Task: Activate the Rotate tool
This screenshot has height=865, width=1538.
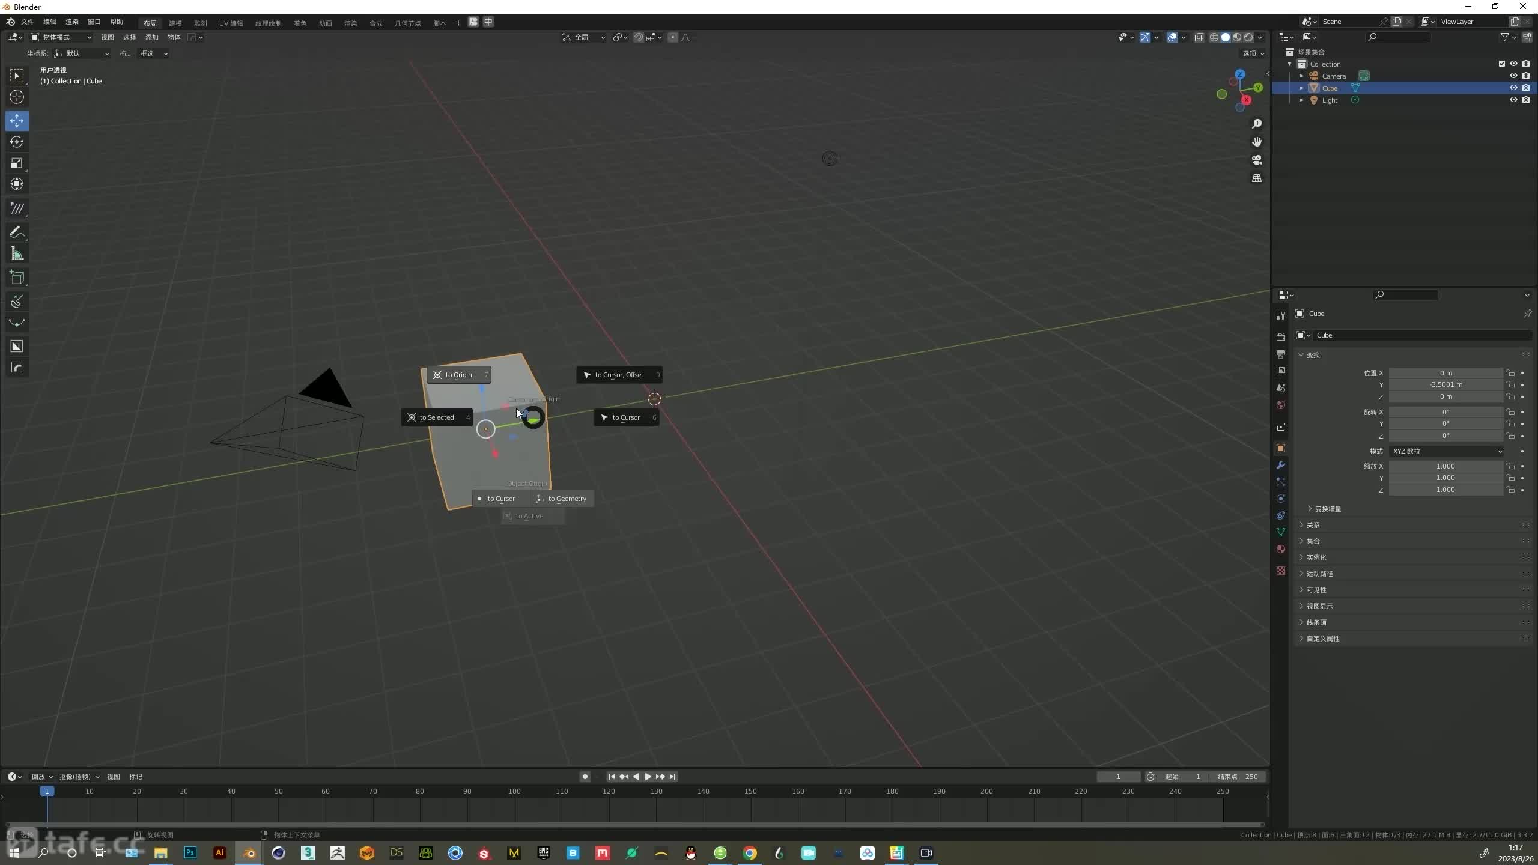Action: coord(17,142)
